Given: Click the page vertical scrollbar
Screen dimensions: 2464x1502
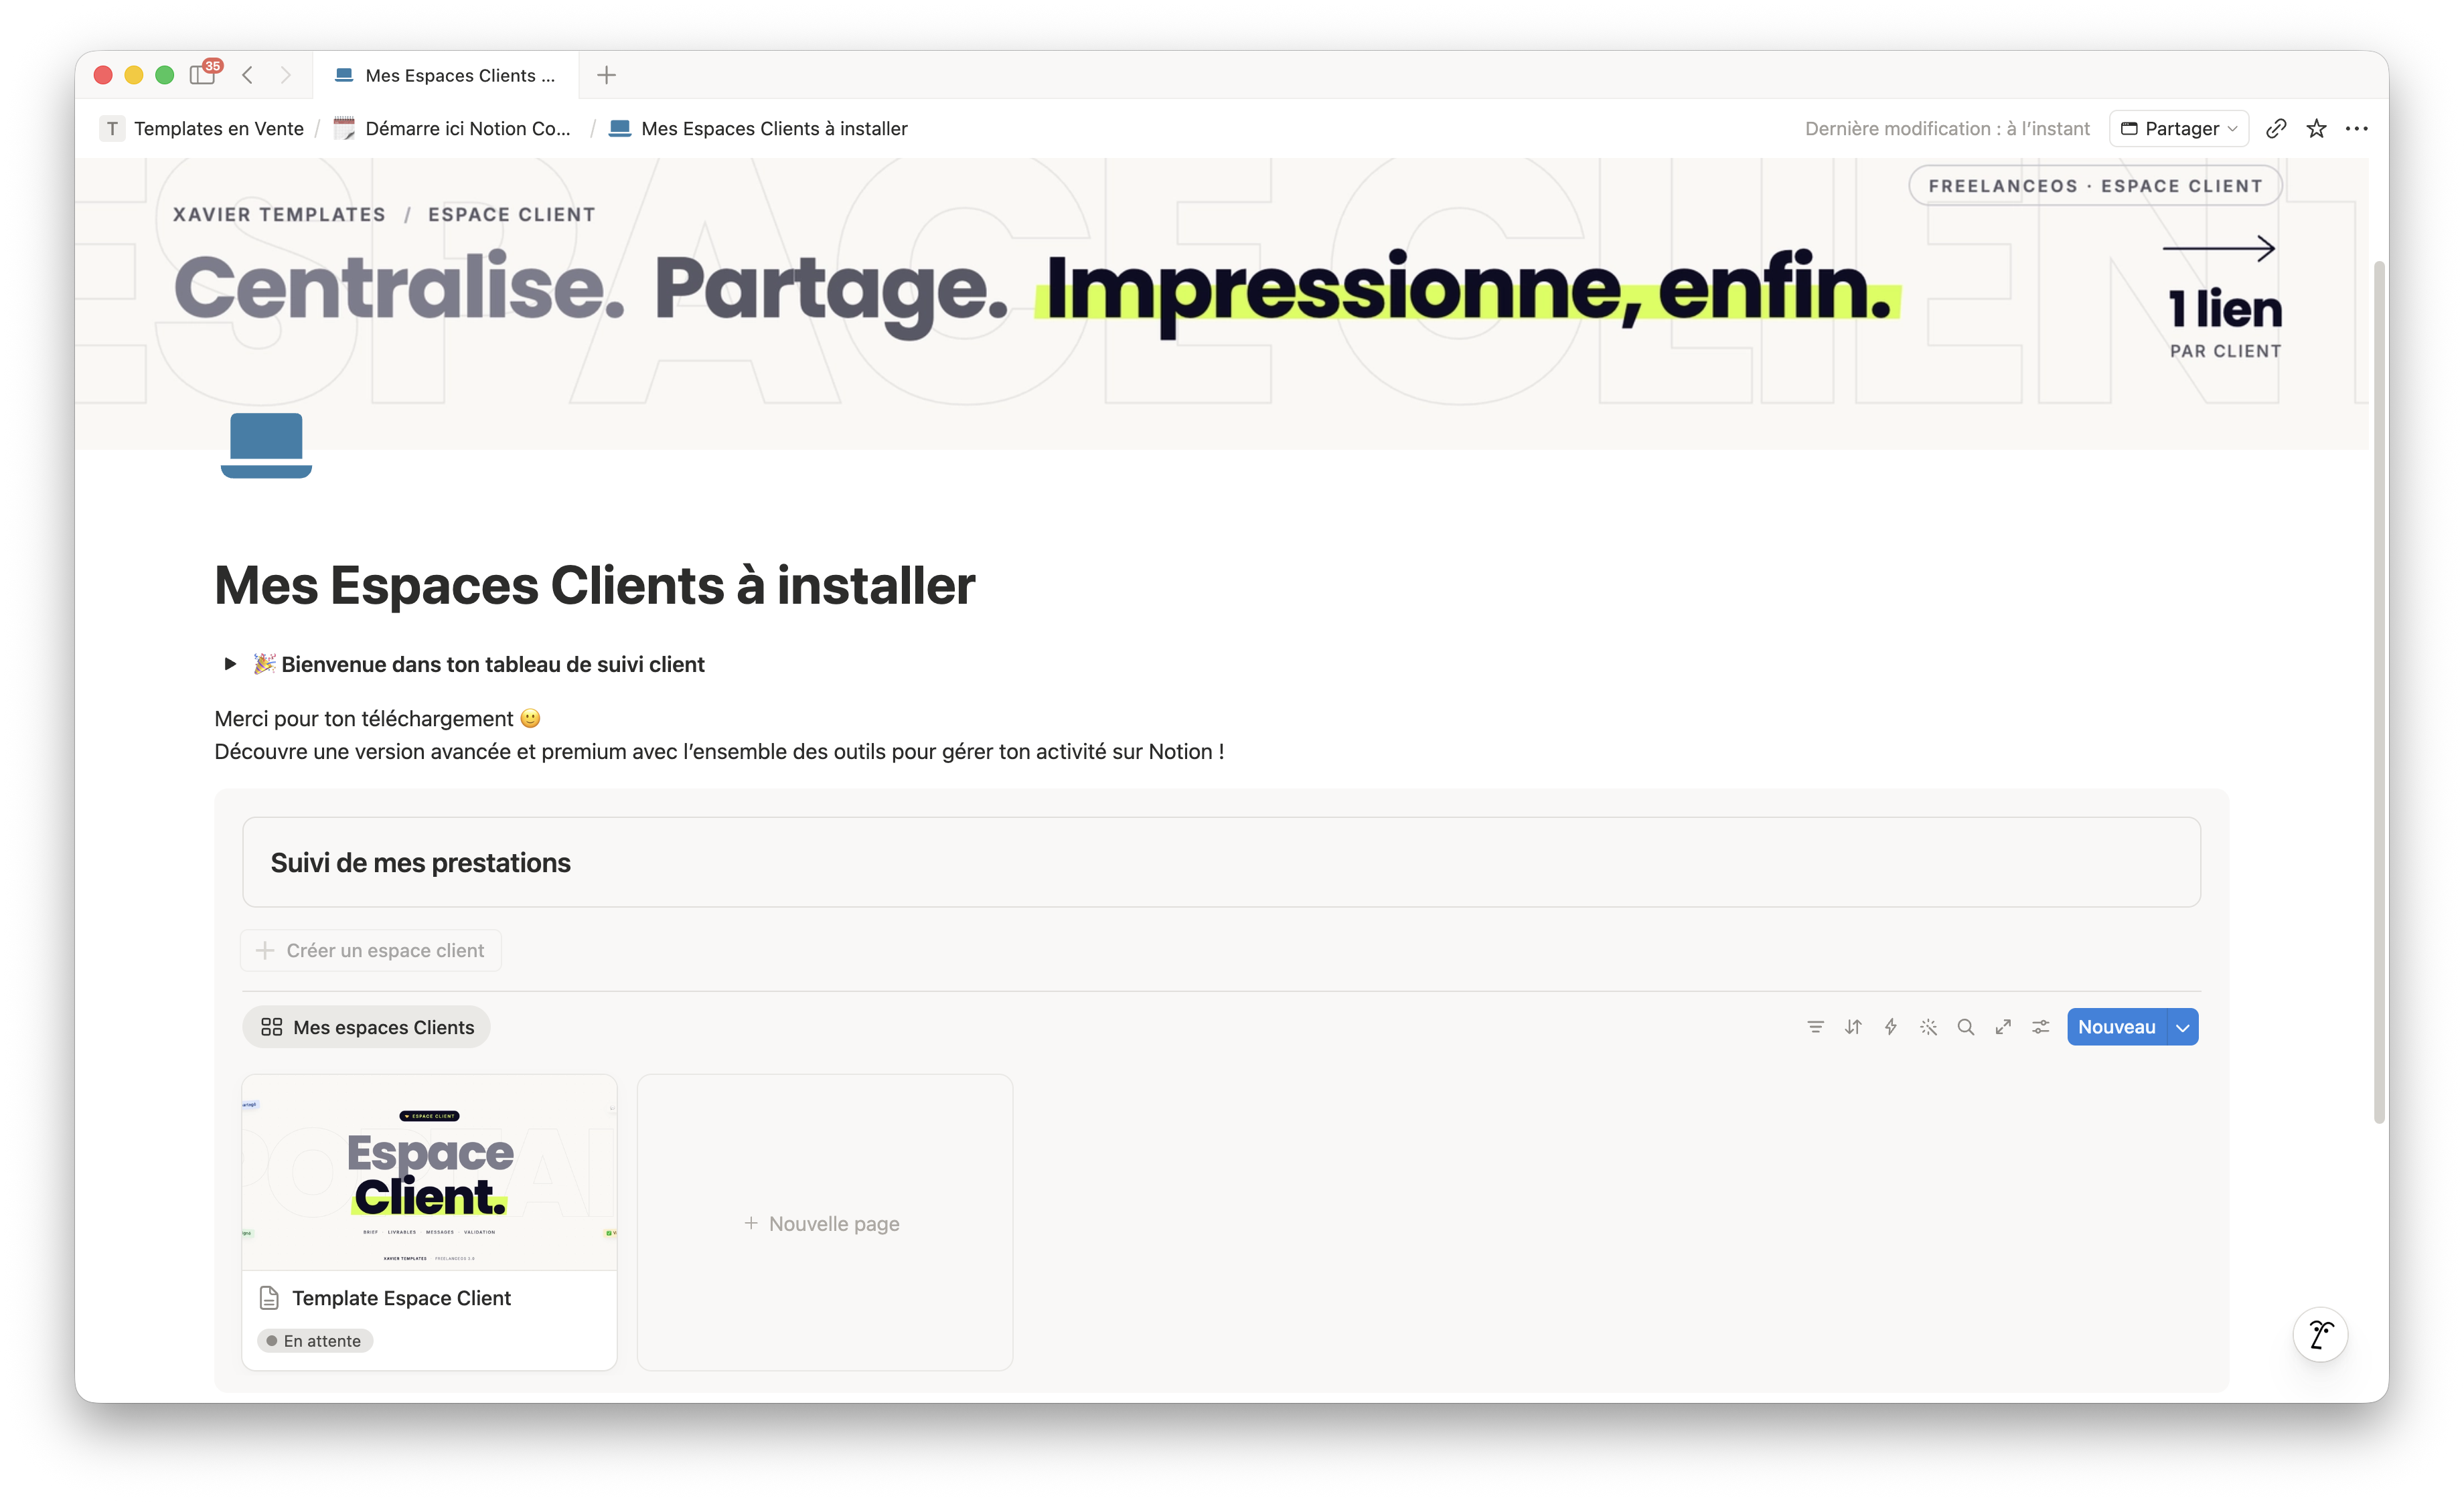Looking at the screenshot, I should (2380, 691).
